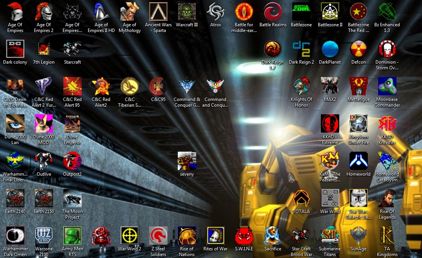Select Battlezone The Red icon
This screenshot has height=258, width=422.
[359, 12]
